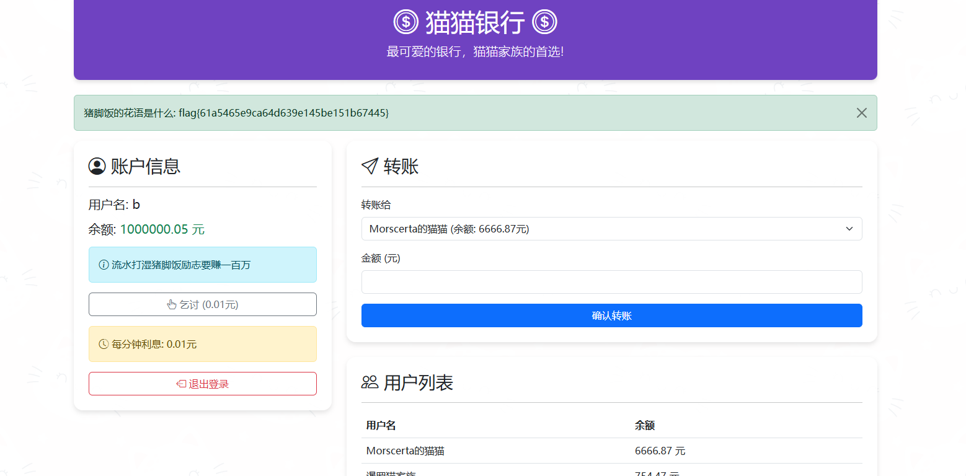Viewport: 966px width, 476px height.
Task: Click the coin icon left of 猫猫银行
Action: tap(406, 22)
